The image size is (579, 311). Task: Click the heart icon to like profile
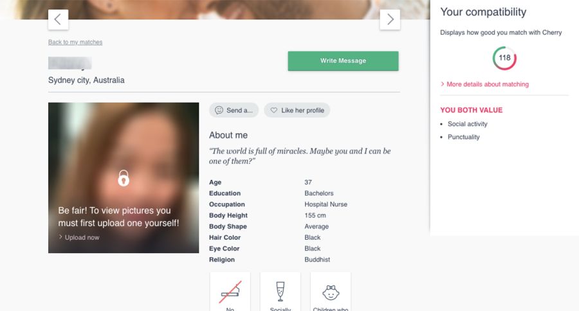coord(273,110)
